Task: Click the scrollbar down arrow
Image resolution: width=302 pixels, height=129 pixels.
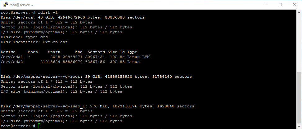Action: click(x=299, y=126)
